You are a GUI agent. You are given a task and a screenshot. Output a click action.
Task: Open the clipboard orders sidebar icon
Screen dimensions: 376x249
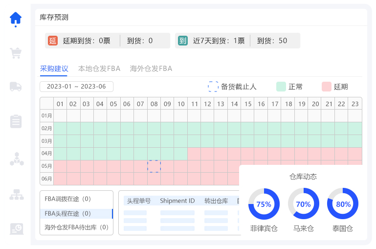tap(16, 121)
